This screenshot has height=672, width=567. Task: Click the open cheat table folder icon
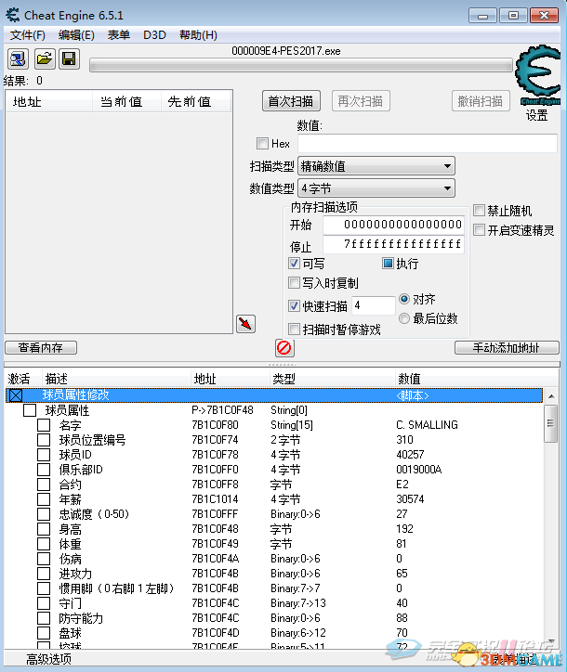pos(45,58)
